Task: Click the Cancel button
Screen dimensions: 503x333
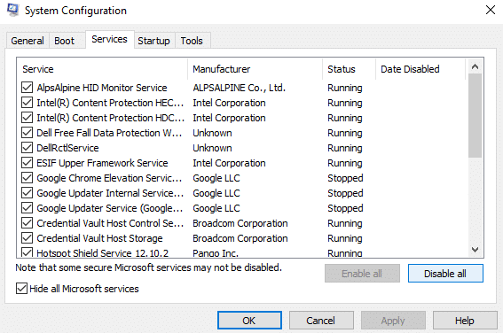Action: [x=321, y=321]
